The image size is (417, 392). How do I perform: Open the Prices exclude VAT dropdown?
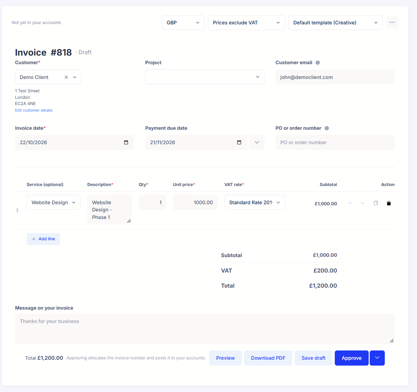coord(246,23)
